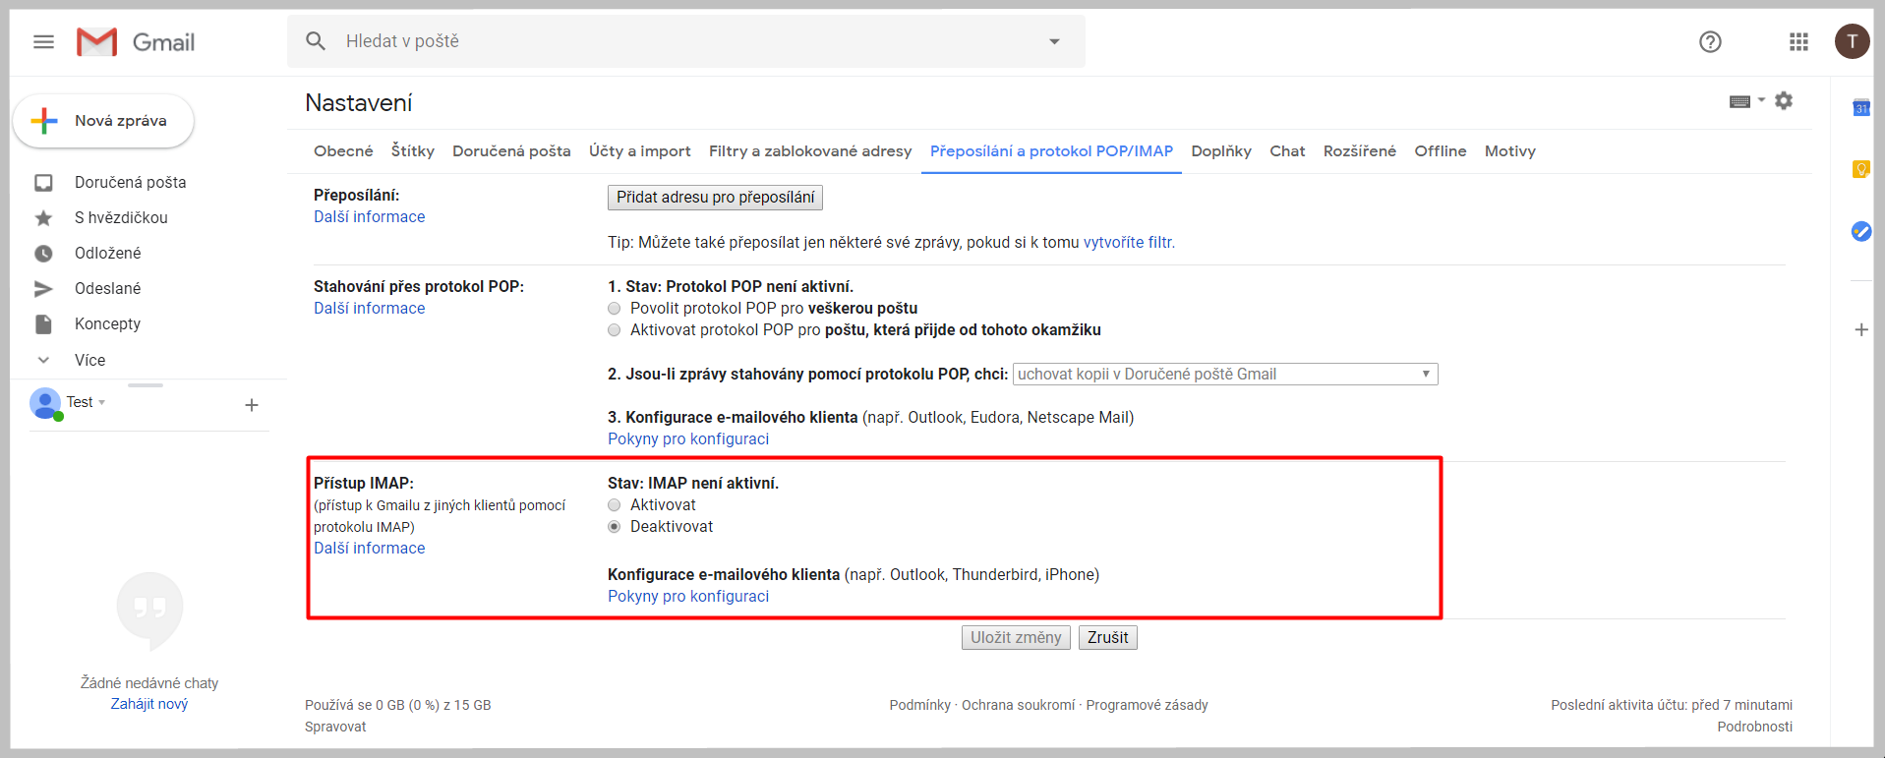Viewport: 1885px width, 758px height.
Task: Open Pokyny pro konfiguraci link for IMAP
Action: [x=688, y=597]
